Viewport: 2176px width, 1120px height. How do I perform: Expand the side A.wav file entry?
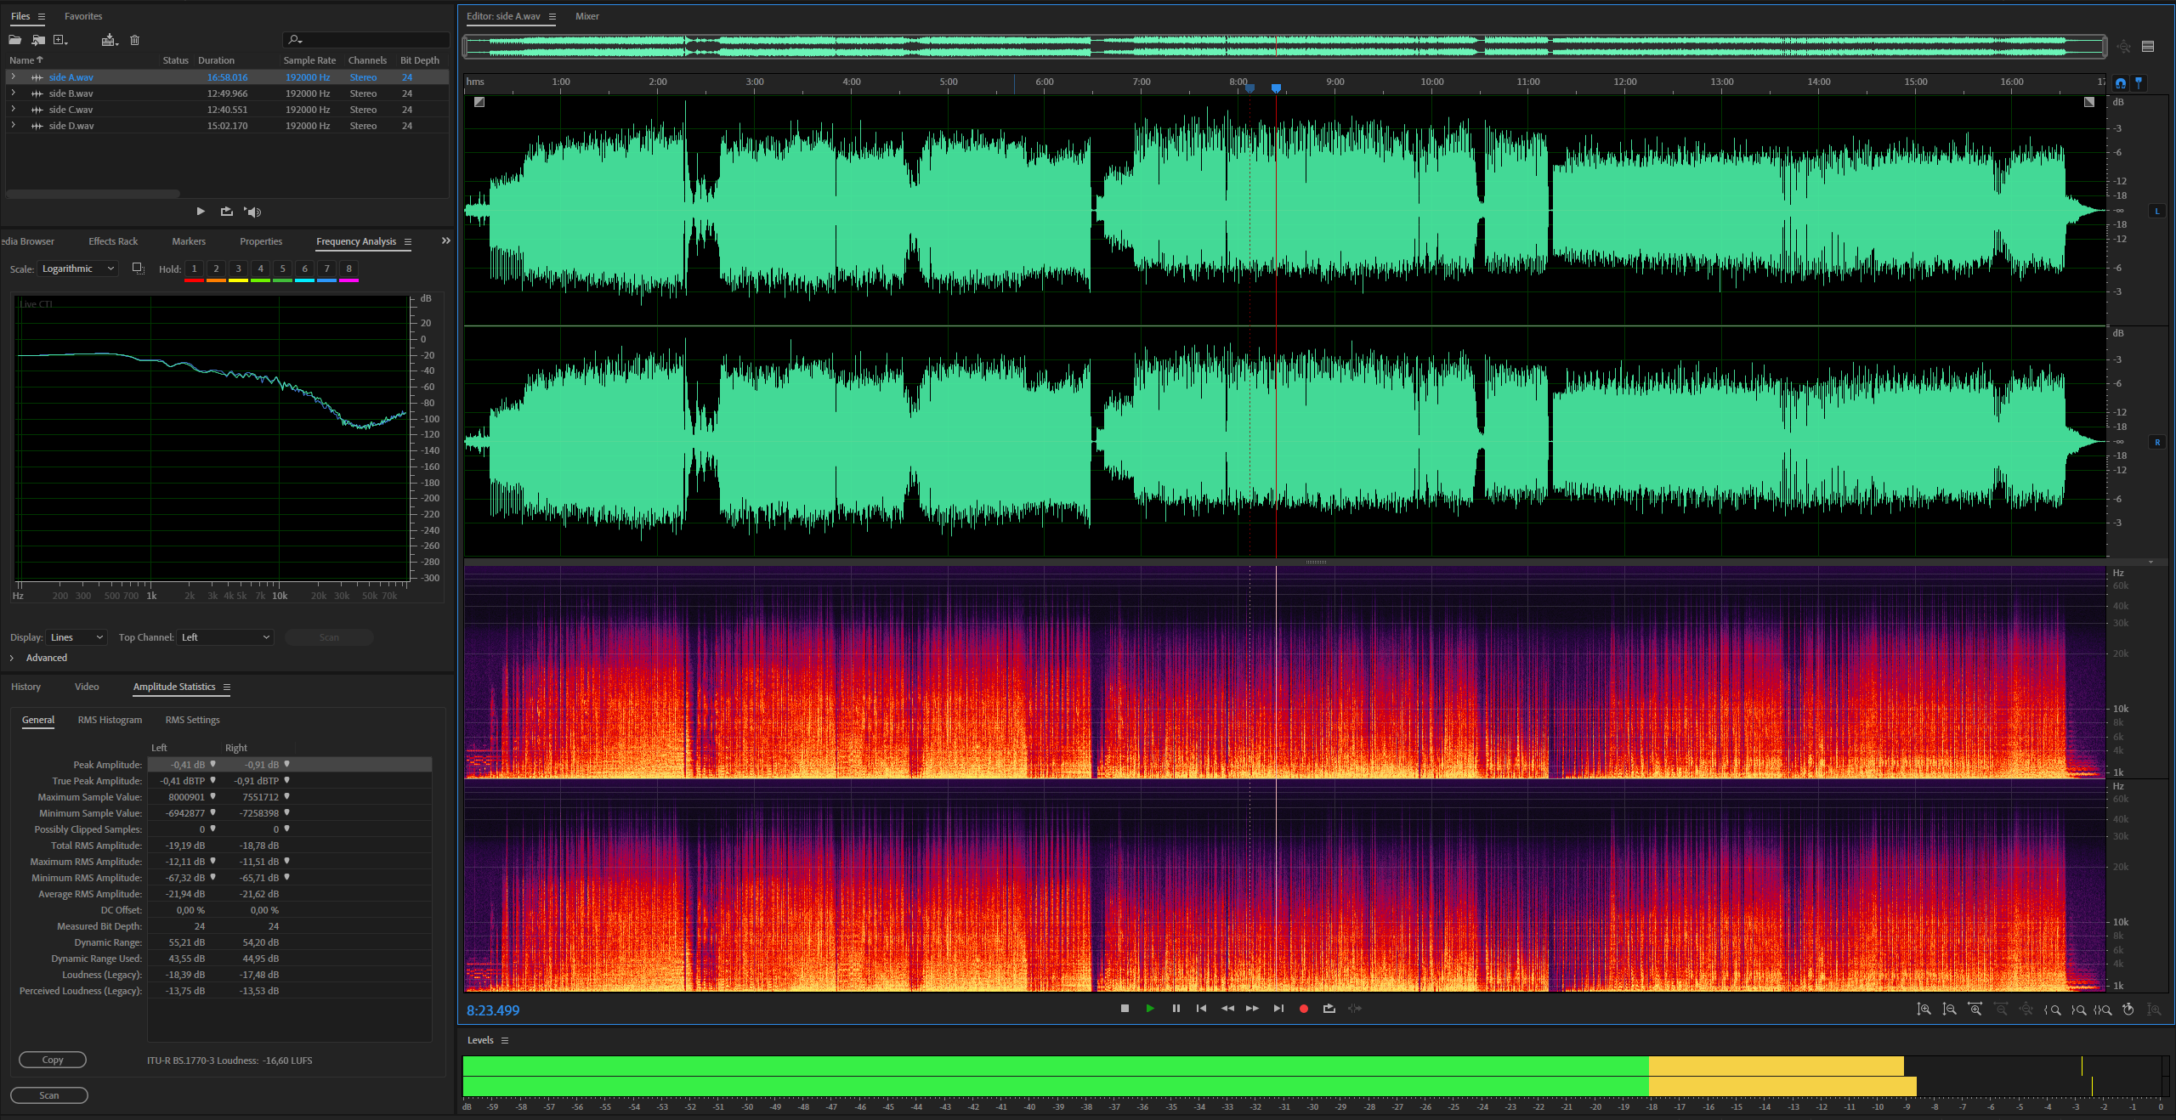click(13, 77)
